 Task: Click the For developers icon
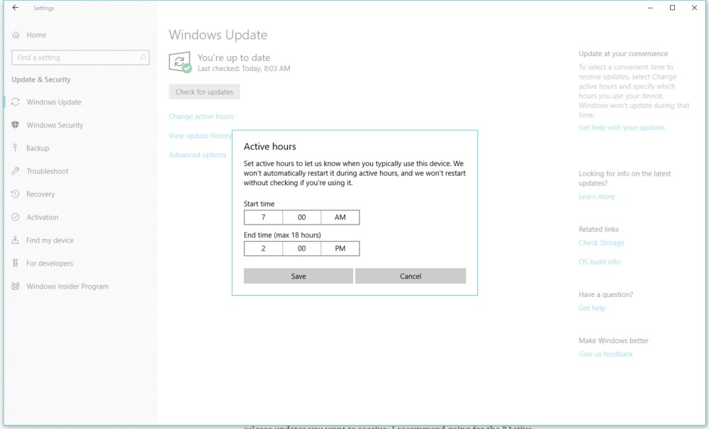pos(16,263)
